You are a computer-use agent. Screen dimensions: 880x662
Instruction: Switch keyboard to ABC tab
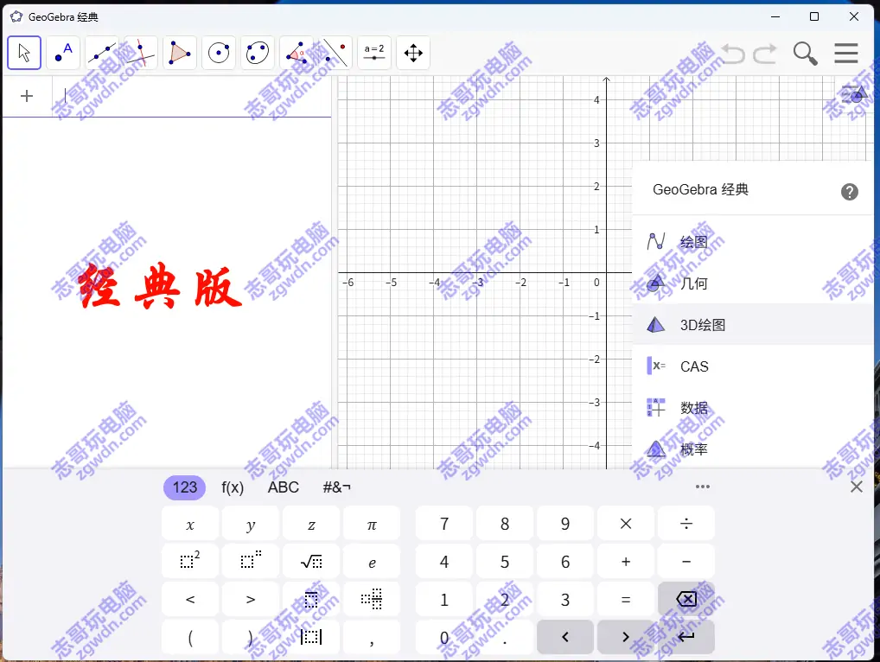click(x=283, y=487)
